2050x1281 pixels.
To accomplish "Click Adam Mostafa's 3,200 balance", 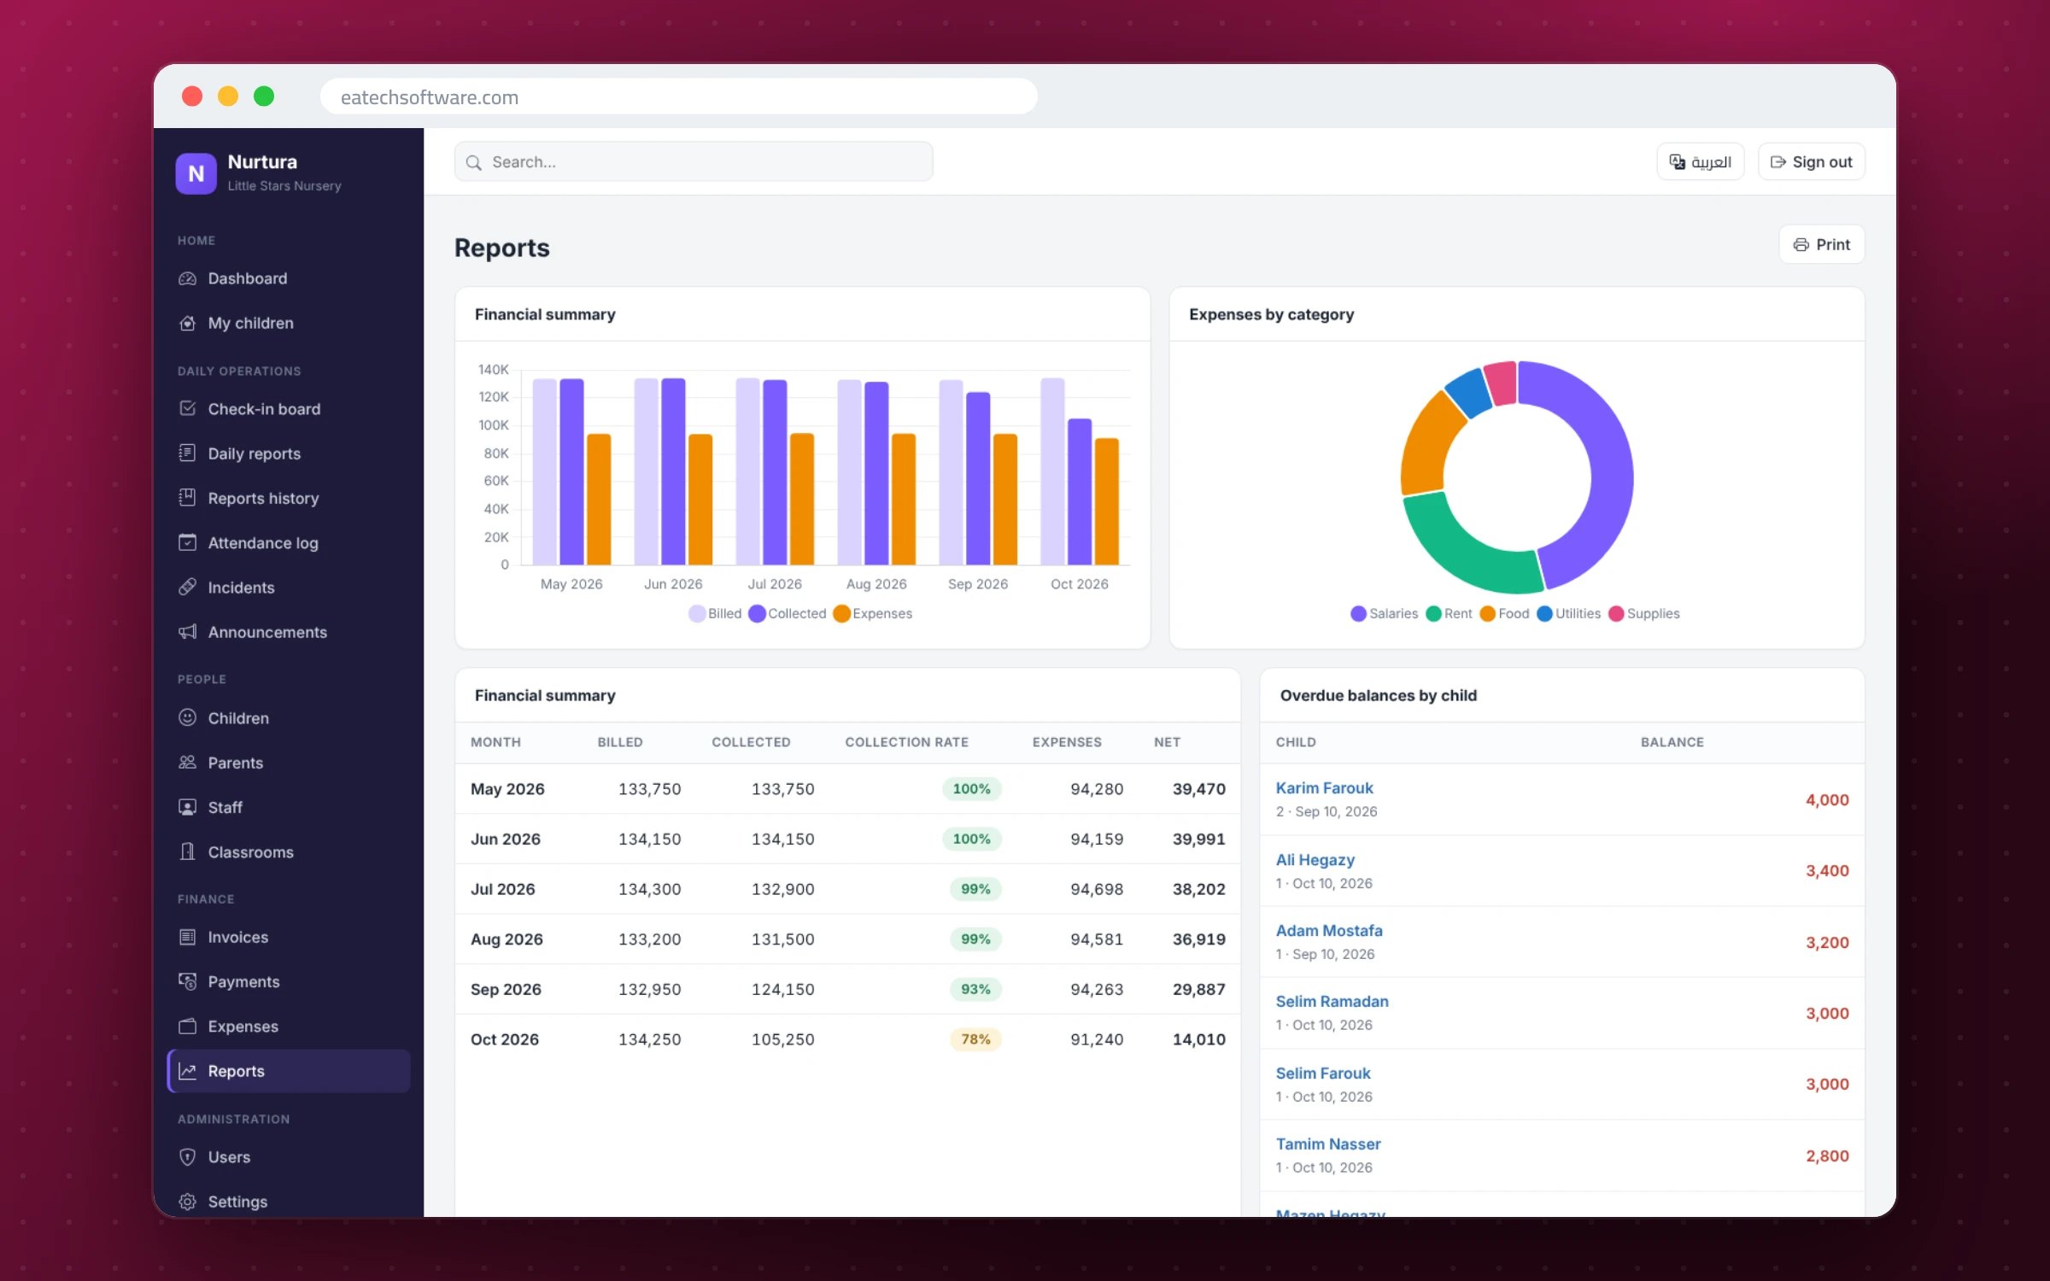I will tap(1827, 942).
